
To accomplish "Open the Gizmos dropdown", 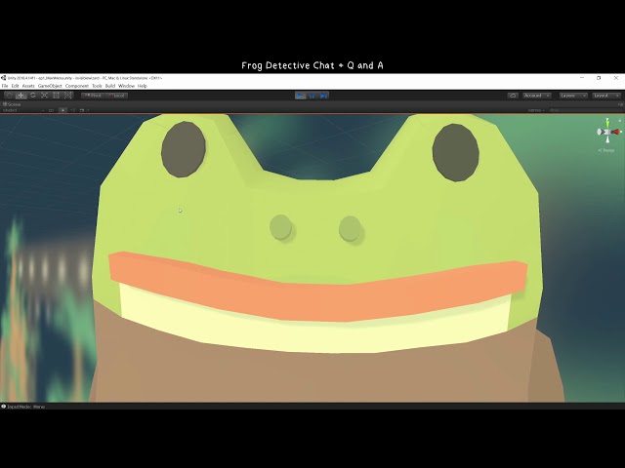I will (536, 110).
